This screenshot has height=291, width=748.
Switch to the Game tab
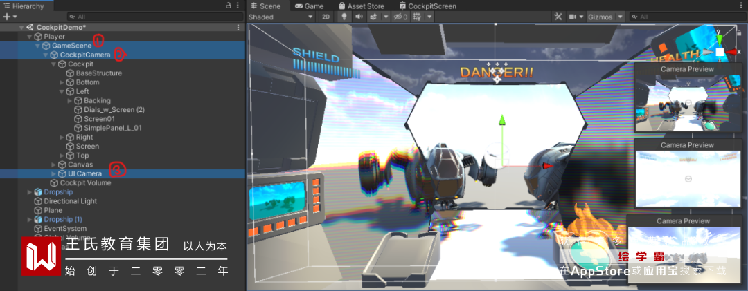[x=309, y=6]
